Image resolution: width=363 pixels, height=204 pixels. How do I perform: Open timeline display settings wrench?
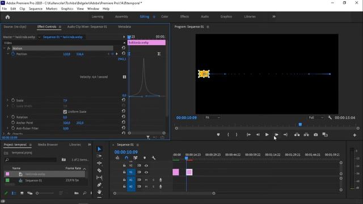pyautogui.click(x=154, y=158)
